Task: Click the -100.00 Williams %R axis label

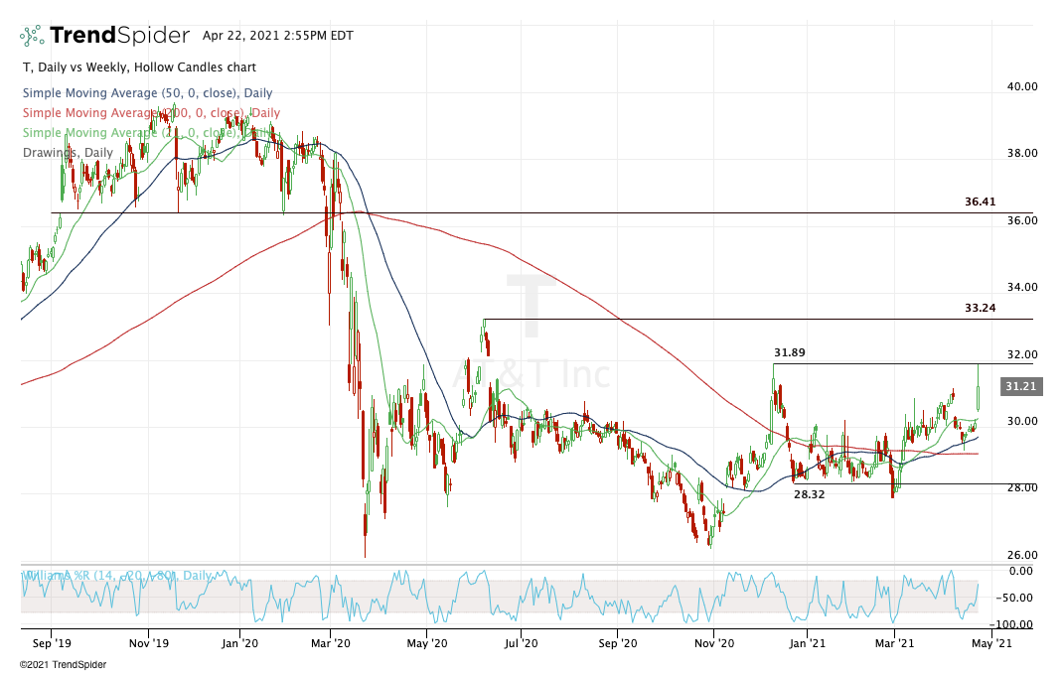Action: coord(1010,625)
